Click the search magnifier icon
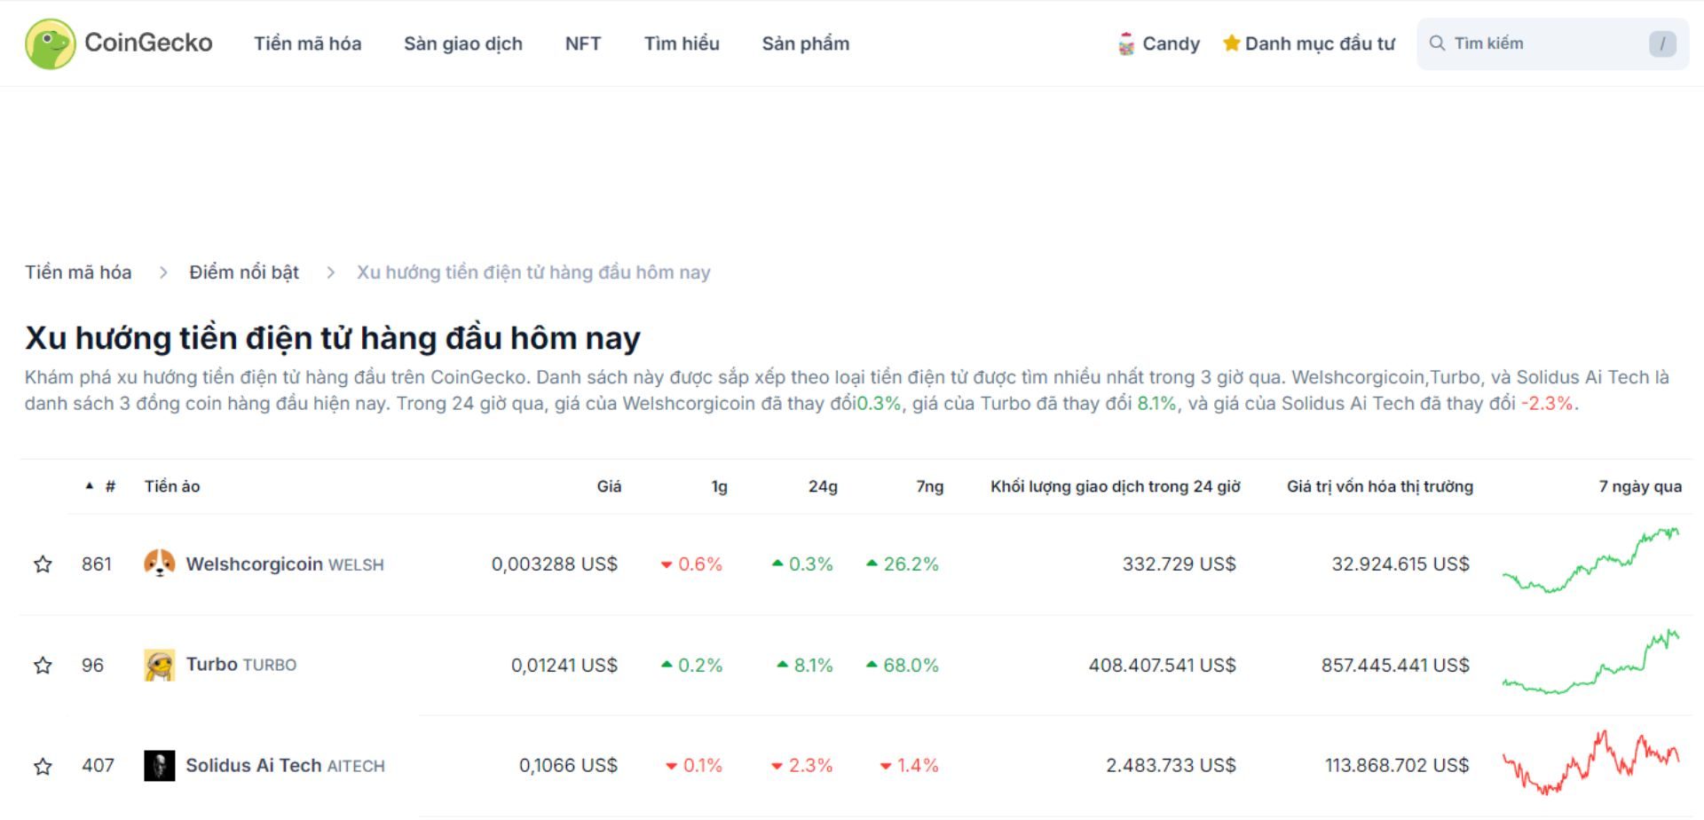This screenshot has height=820, width=1704. (1437, 42)
